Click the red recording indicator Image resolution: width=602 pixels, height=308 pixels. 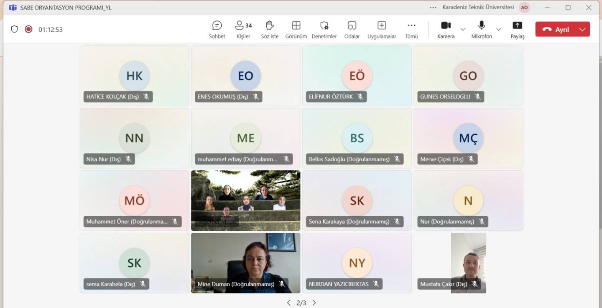point(28,29)
